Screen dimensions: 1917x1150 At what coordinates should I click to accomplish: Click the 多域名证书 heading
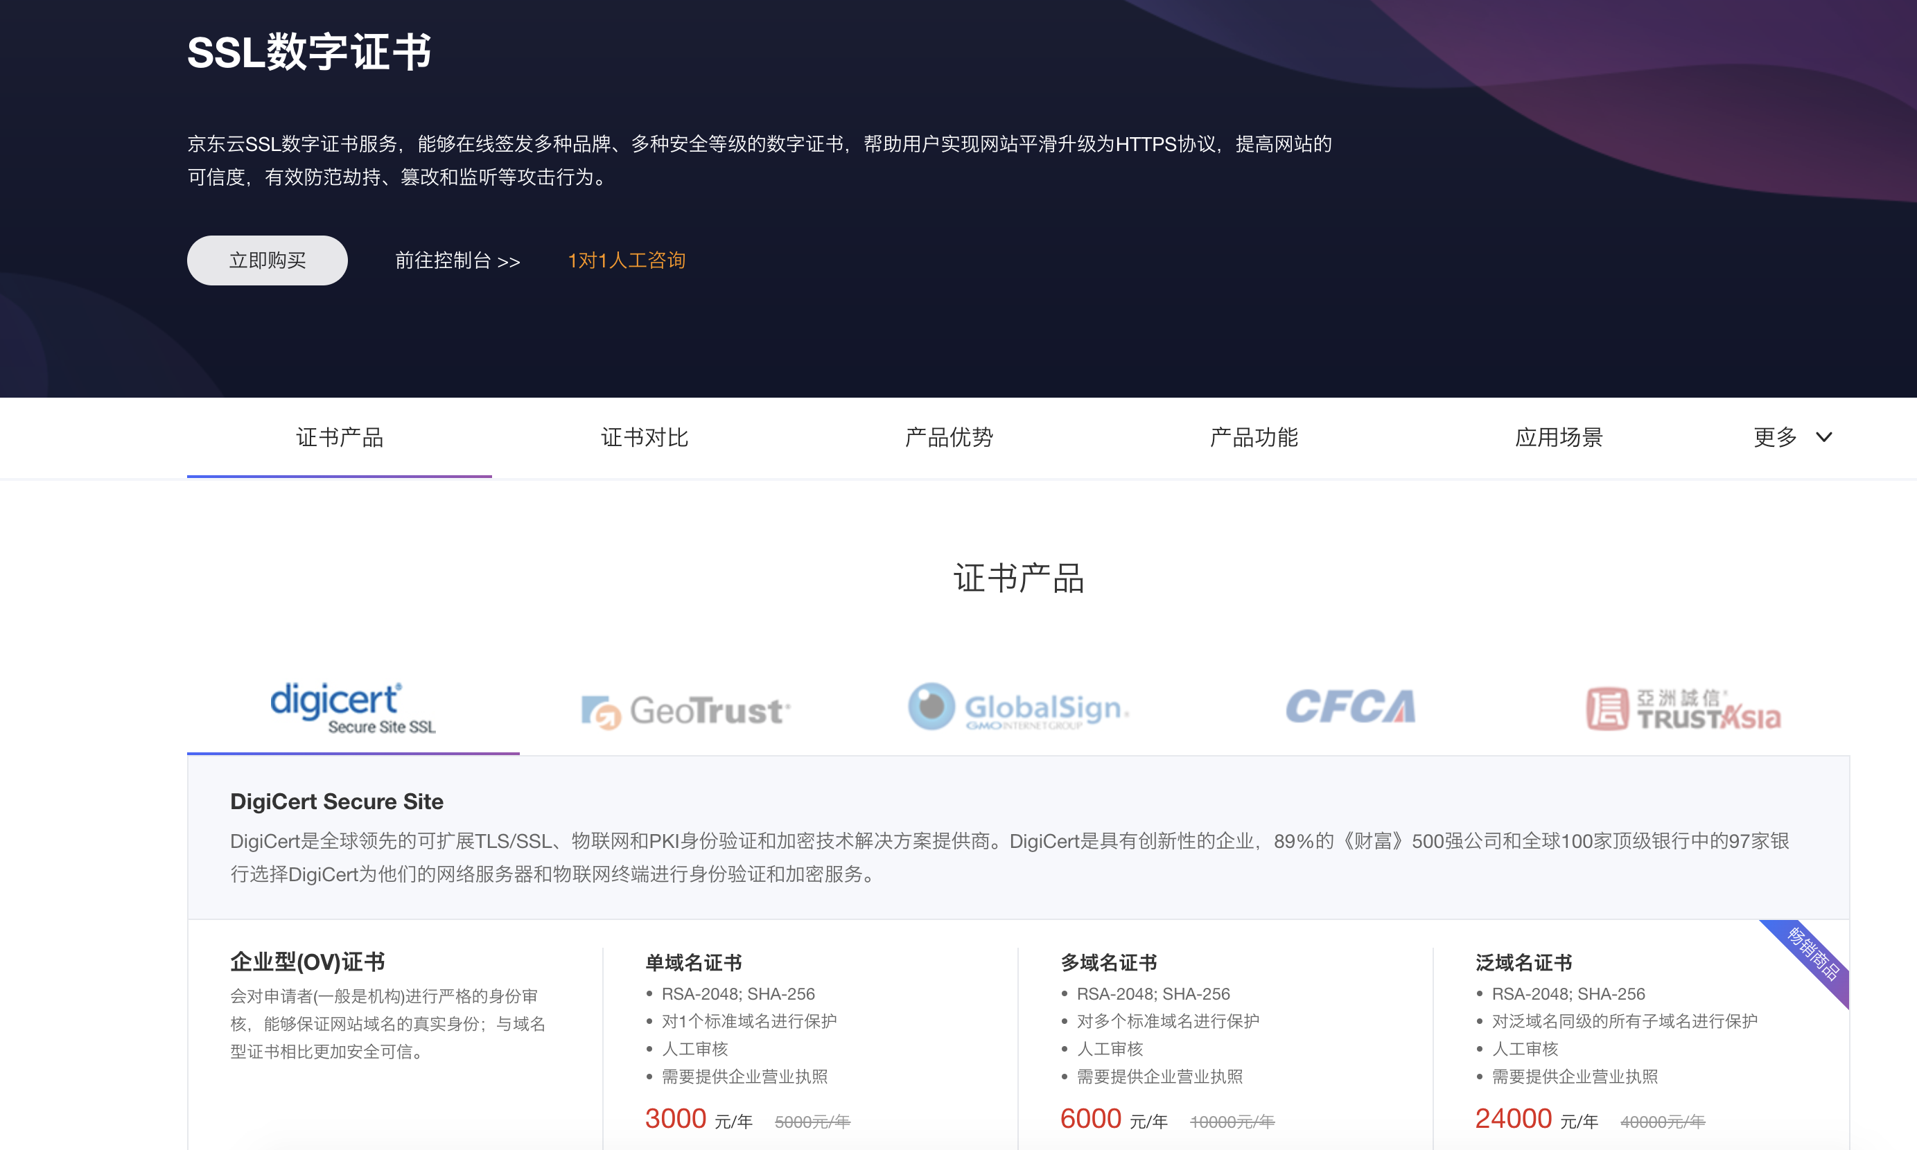[x=1108, y=962]
